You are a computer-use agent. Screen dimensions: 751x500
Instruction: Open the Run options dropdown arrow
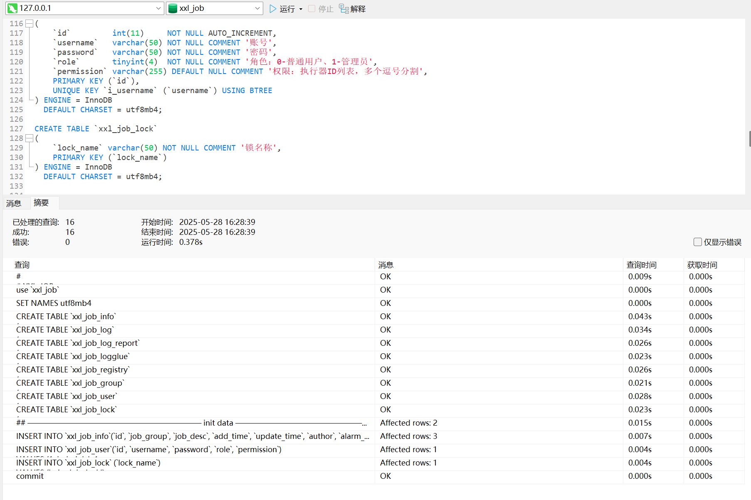pos(301,9)
